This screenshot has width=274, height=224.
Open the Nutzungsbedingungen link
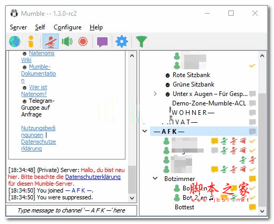click(x=38, y=131)
